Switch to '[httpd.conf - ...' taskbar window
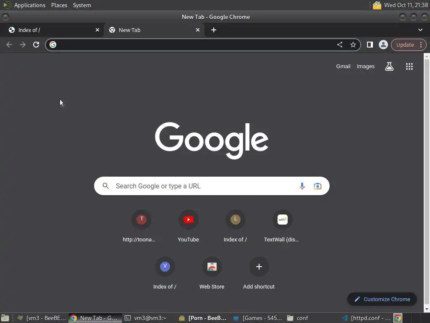 367,318
